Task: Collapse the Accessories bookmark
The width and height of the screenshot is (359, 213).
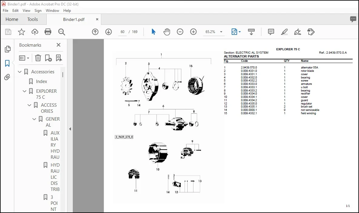Action: pos(20,72)
